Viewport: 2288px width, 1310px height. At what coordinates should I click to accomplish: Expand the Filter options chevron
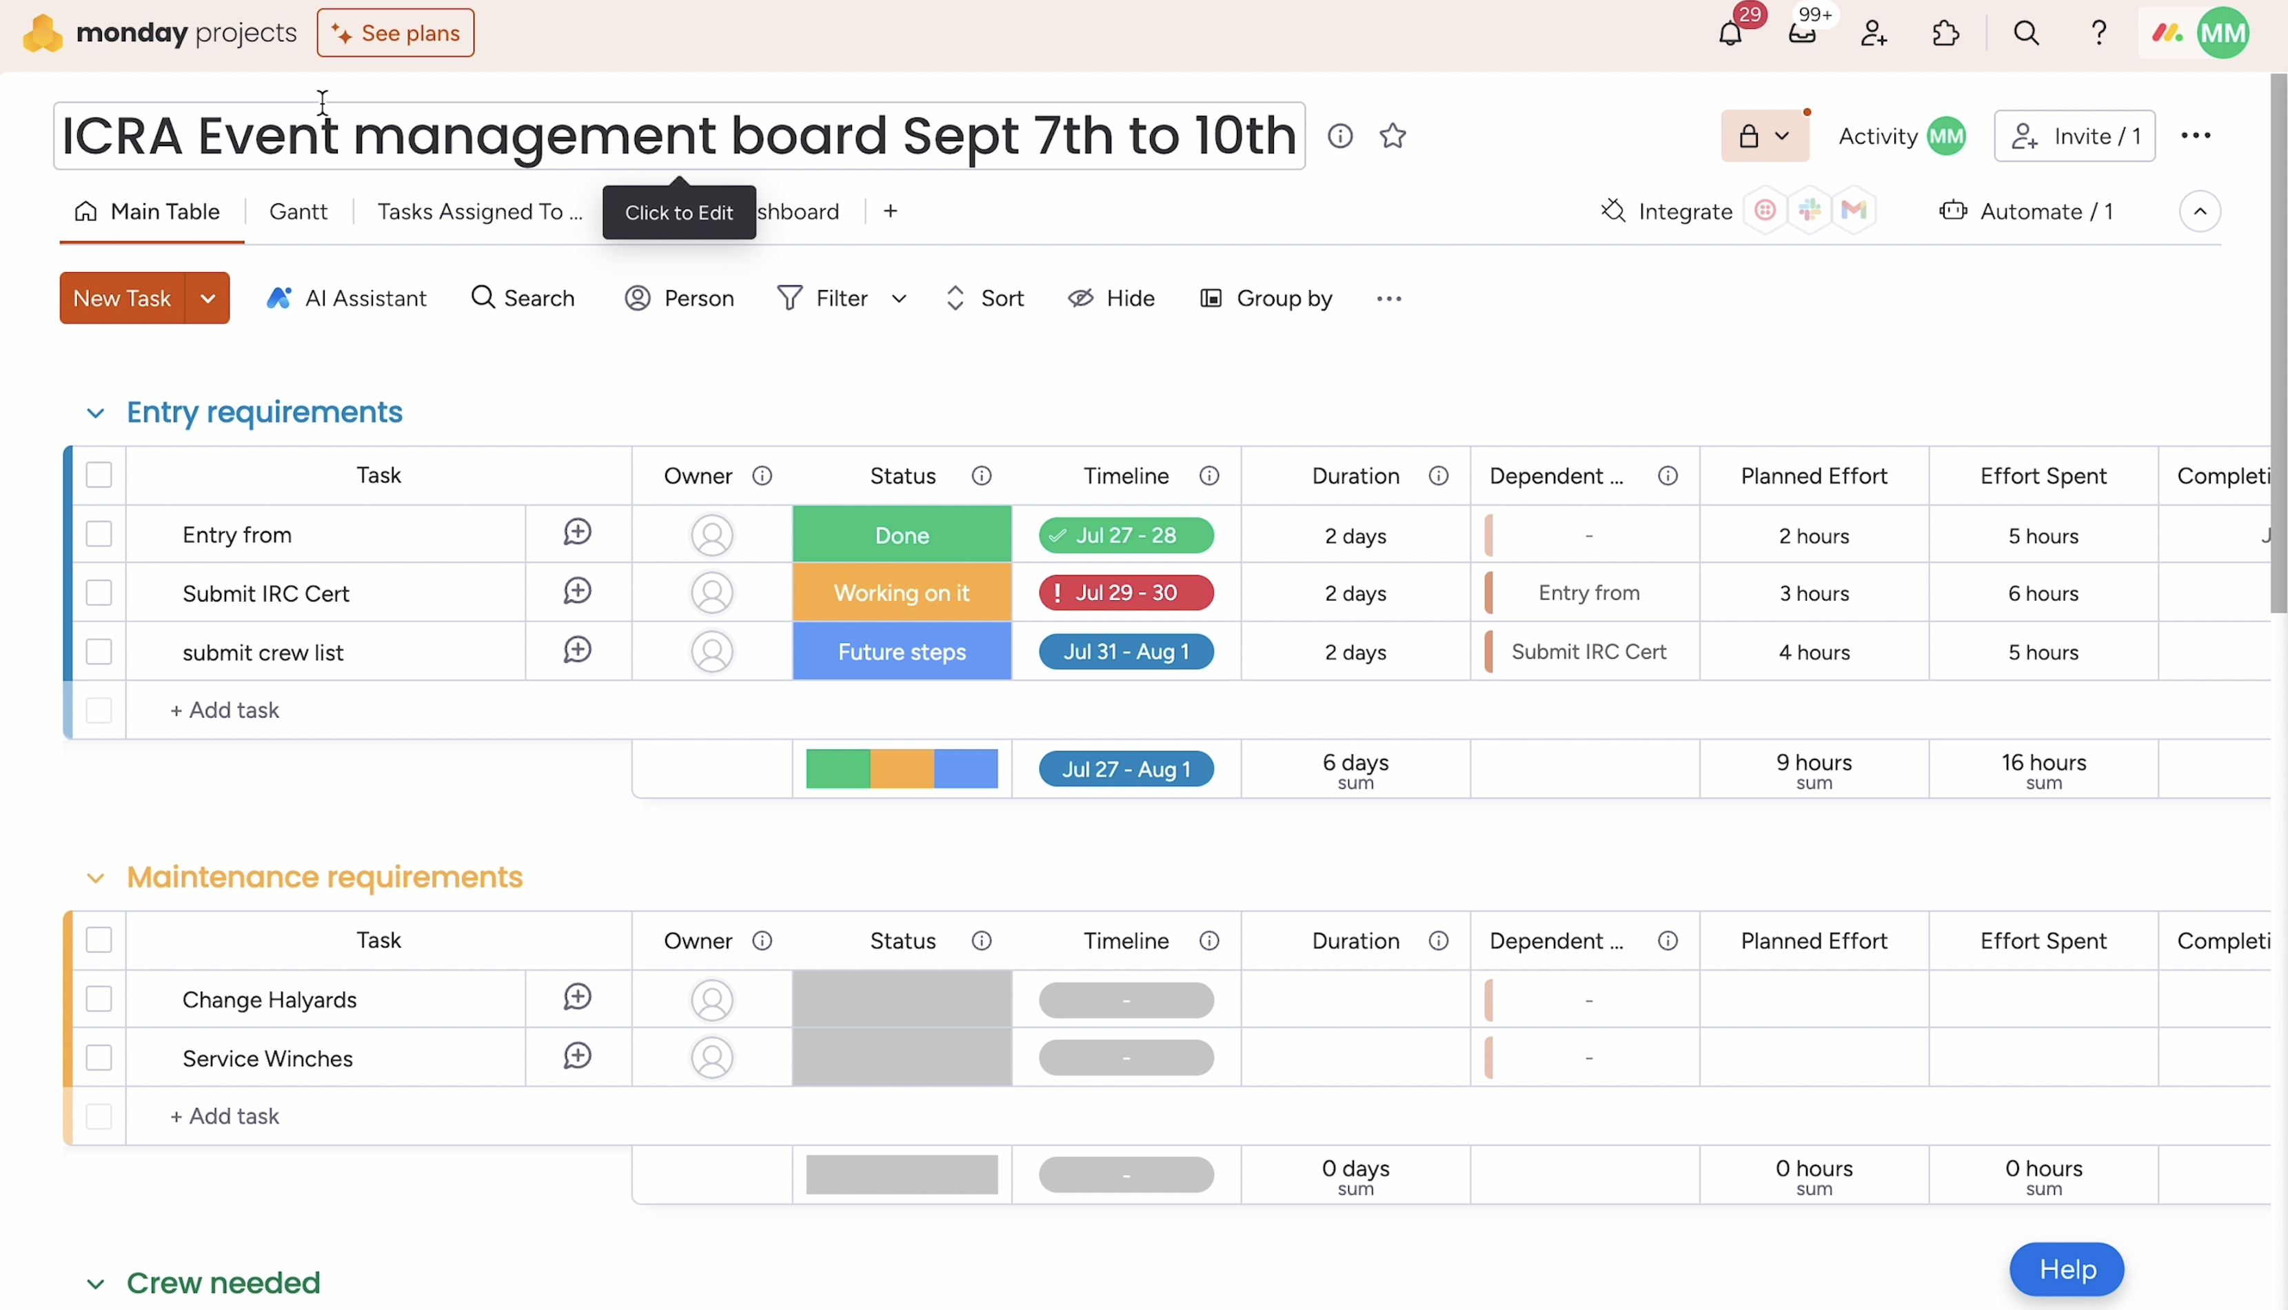point(898,298)
